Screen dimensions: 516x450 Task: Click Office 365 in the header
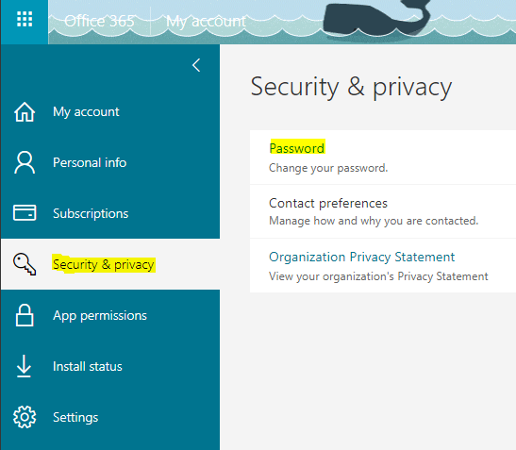pyautogui.click(x=99, y=22)
